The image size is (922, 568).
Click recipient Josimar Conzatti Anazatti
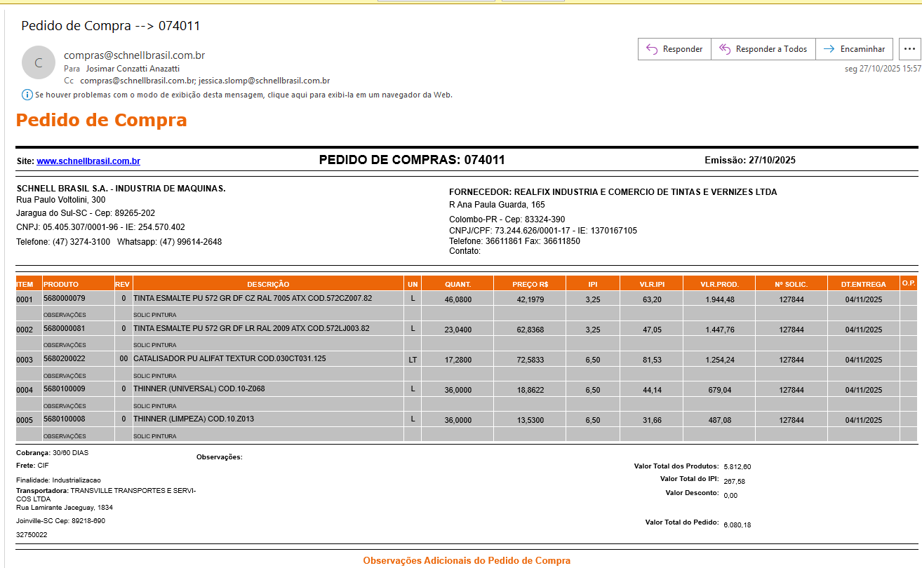coord(133,69)
